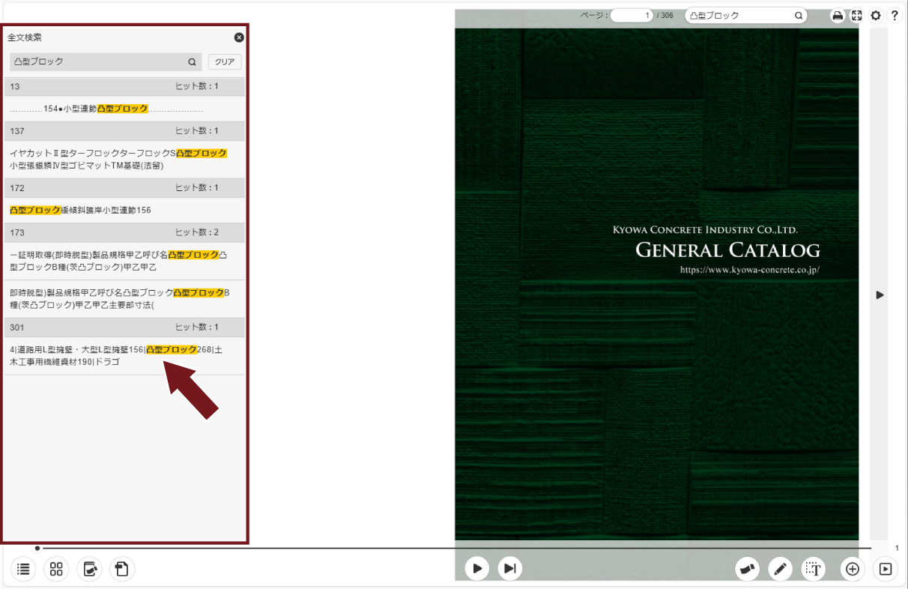Click the zoom in plus icon
This screenshot has height=589, width=908.
[852, 570]
